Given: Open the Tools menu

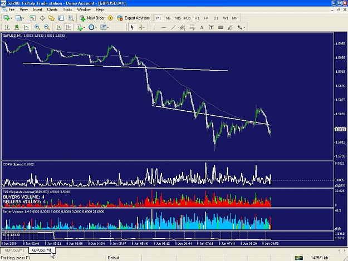Looking at the screenshot, I should pos(67,9).
